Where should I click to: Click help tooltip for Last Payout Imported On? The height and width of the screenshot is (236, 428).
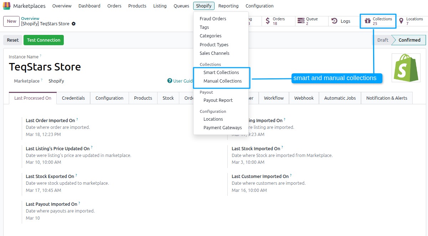[79, 203]
